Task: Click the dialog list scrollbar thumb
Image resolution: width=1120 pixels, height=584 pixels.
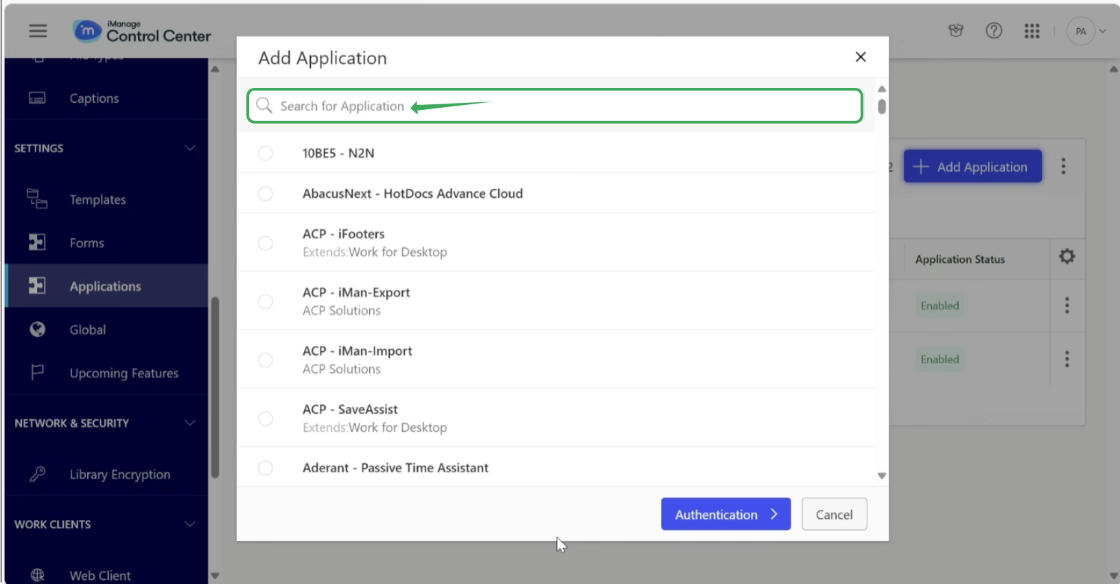Action: 882,106
